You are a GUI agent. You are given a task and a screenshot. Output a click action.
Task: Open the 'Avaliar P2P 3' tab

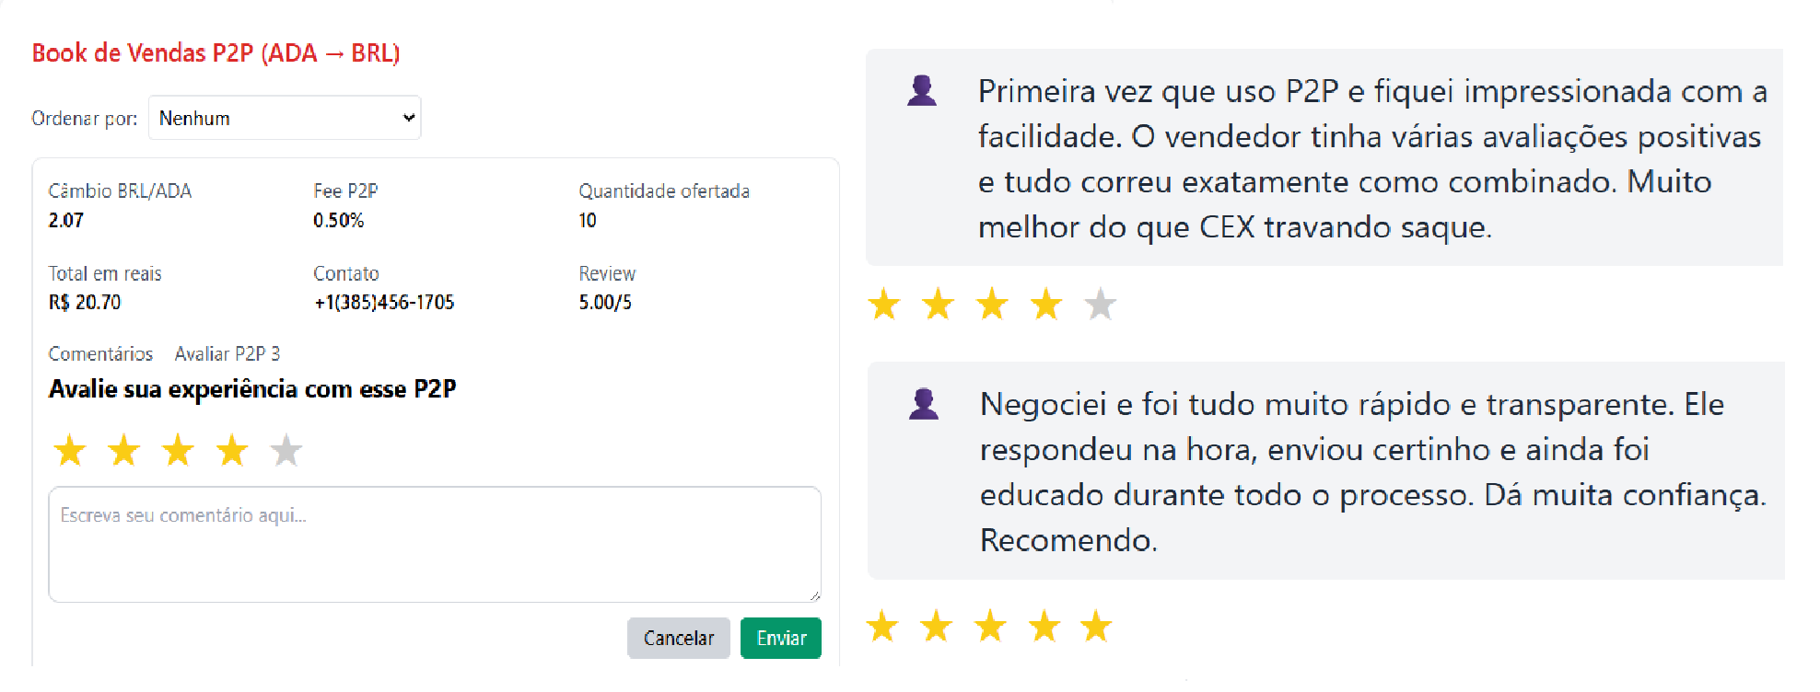click(x=227, y=353)
